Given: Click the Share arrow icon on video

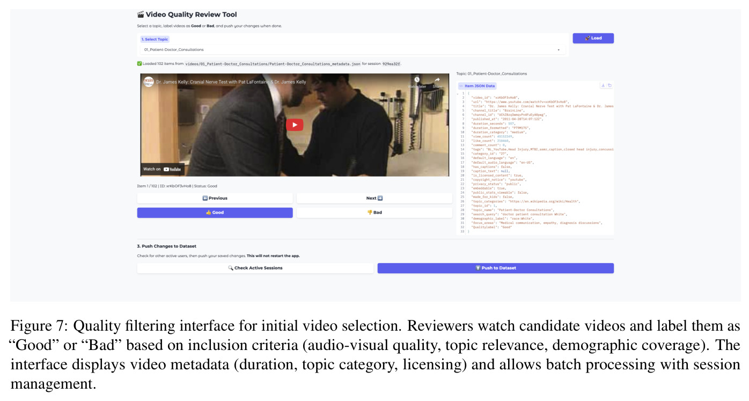Looking at the screenshot, I should (x=437, y=80).
